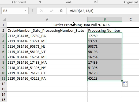Viewport: 139px width, 102px height.
Task: Select cell 2116_031416_16754_ME
Action: [x=47, y=57]
